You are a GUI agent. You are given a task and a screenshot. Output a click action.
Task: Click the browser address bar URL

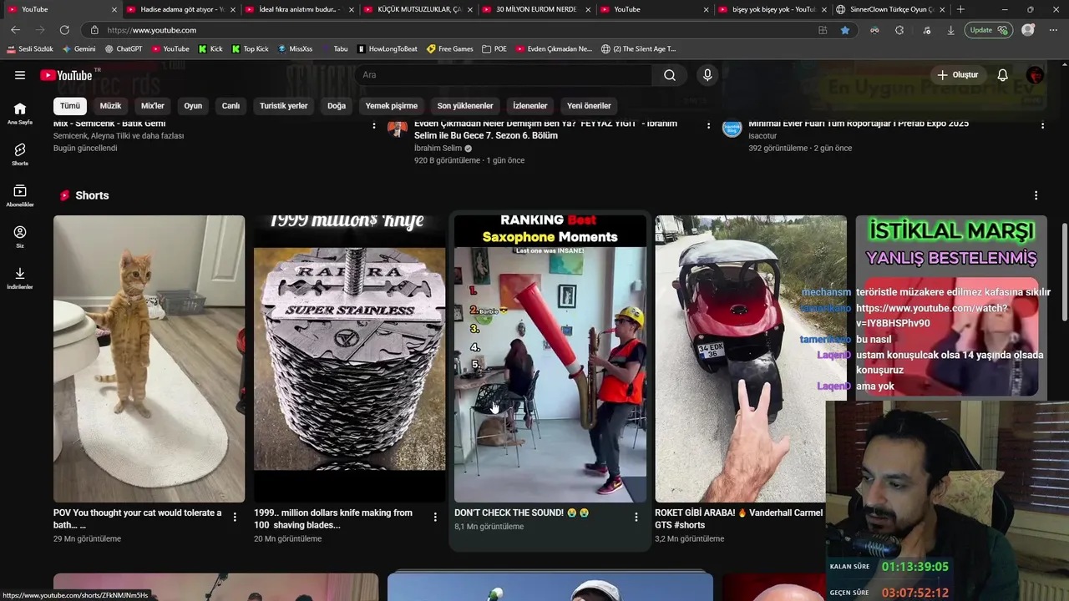152,30
